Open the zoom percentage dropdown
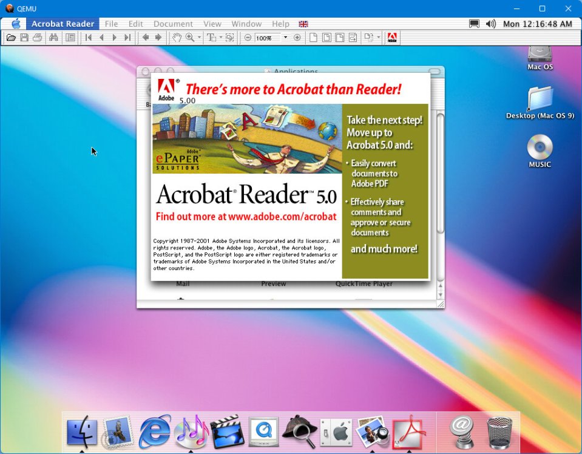 point(285,38)
